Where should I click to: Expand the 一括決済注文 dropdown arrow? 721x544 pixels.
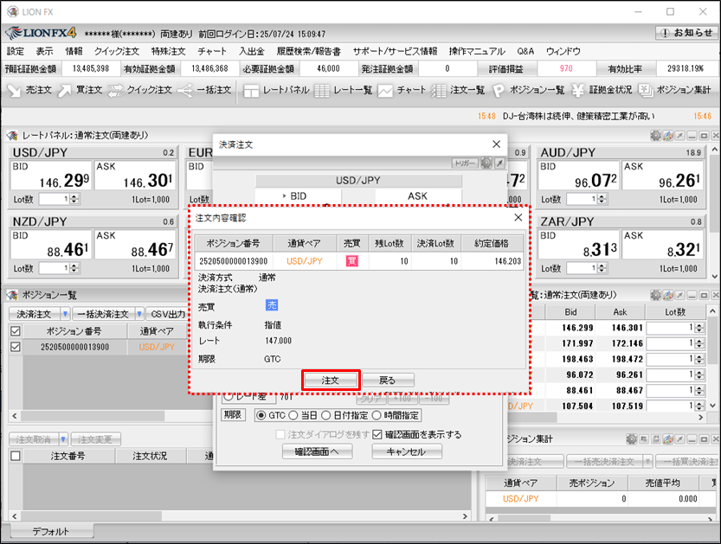(138, 314)
